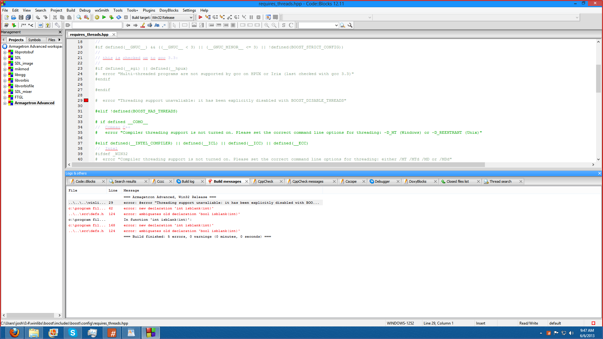Close the requires_threads.hpp editor tab

[114, 35]
